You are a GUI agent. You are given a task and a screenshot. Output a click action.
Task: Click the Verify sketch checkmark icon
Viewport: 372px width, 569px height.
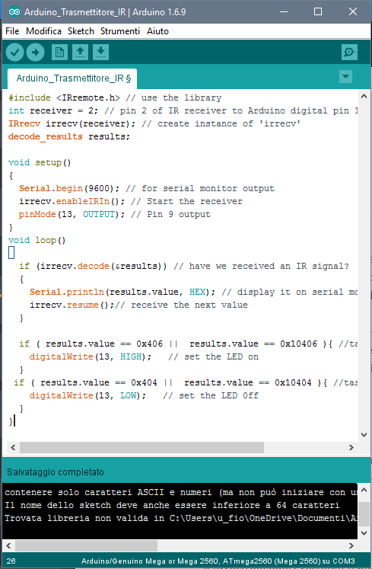(15, 53)
